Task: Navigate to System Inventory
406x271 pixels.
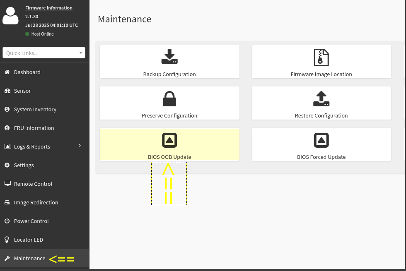Action: tap(35, 109)
